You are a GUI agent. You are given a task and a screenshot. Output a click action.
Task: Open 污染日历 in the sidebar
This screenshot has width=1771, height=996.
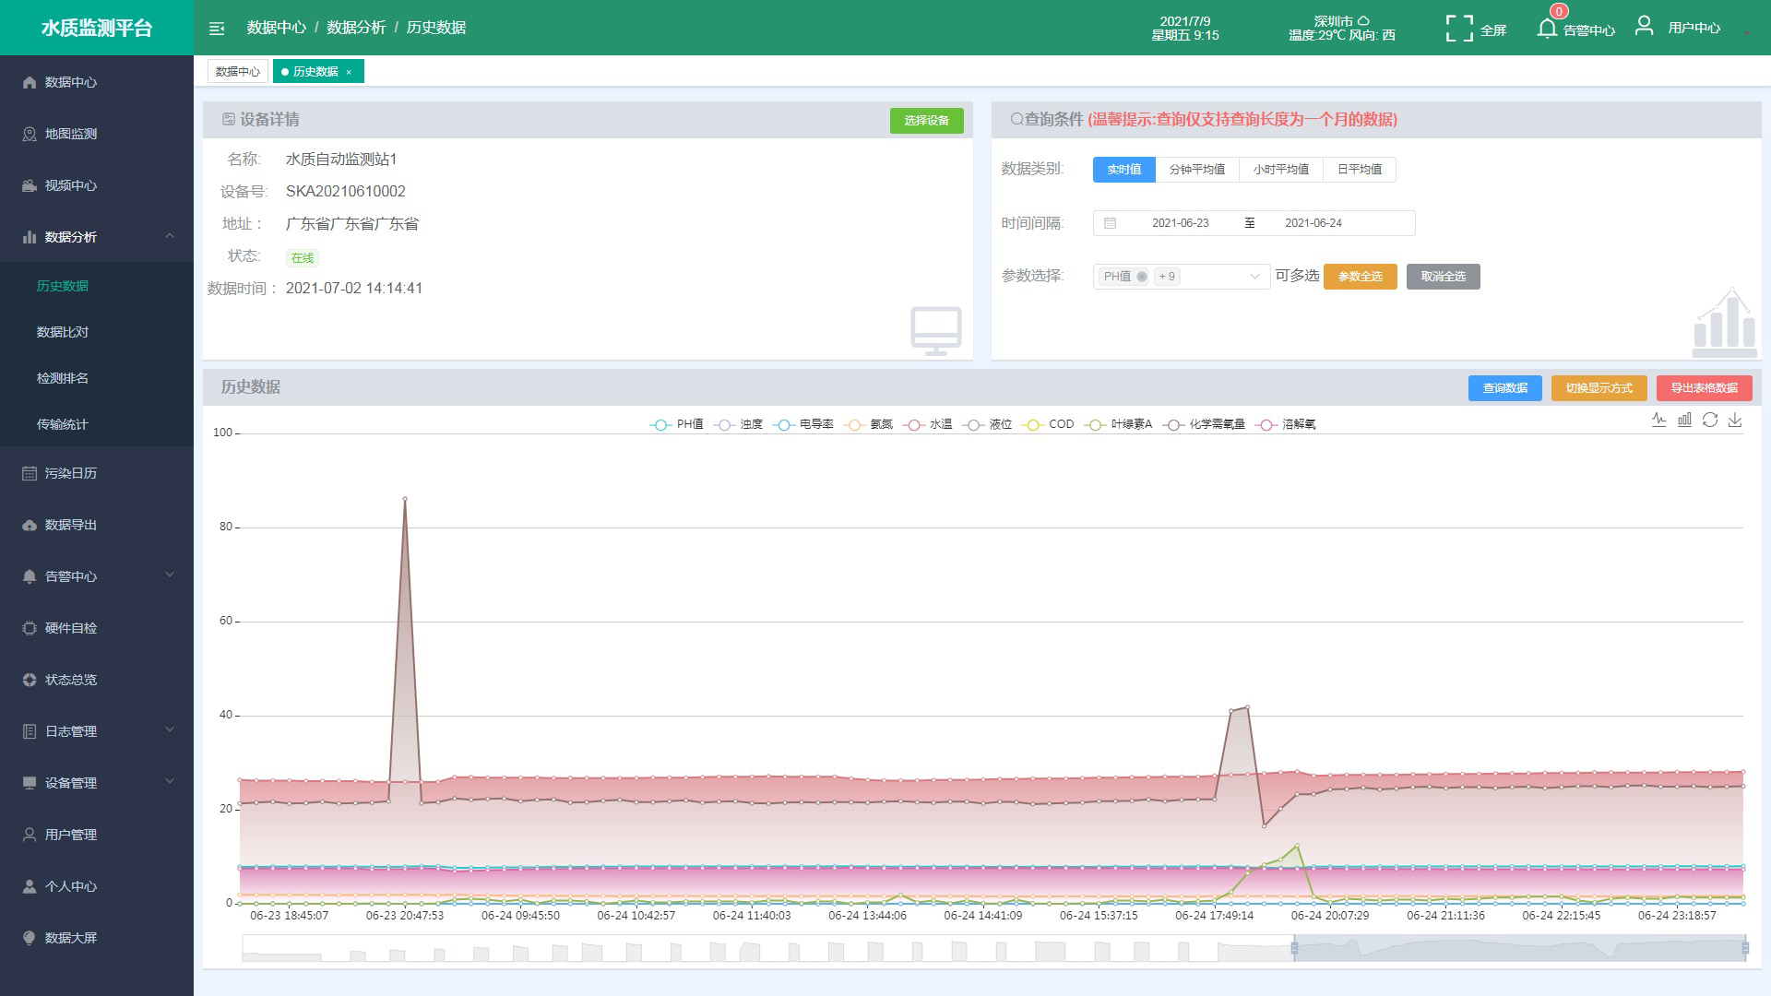pos(97,473)
